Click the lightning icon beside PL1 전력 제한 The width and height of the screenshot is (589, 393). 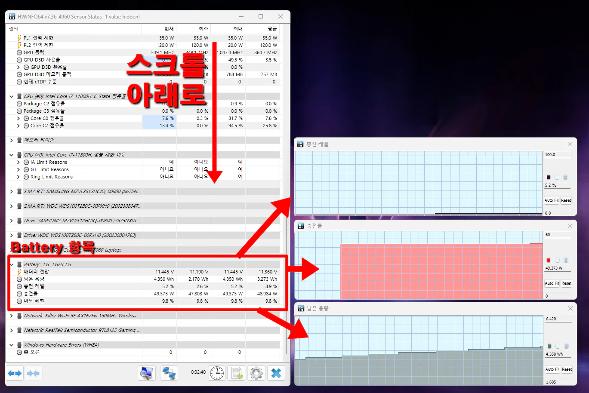pos(19,38)
